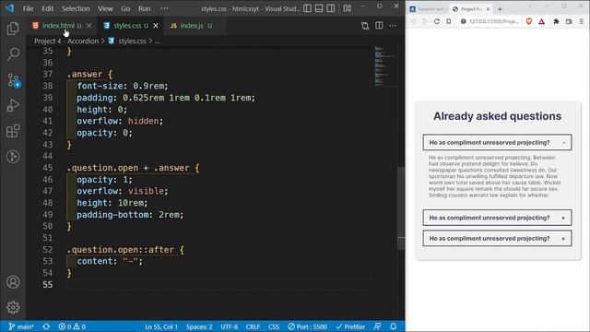Image resolution: width=590 pixels, height=332 pixels.
Task: Click the Synchronize Changes icon in status bar
Action: click(46, 326)
